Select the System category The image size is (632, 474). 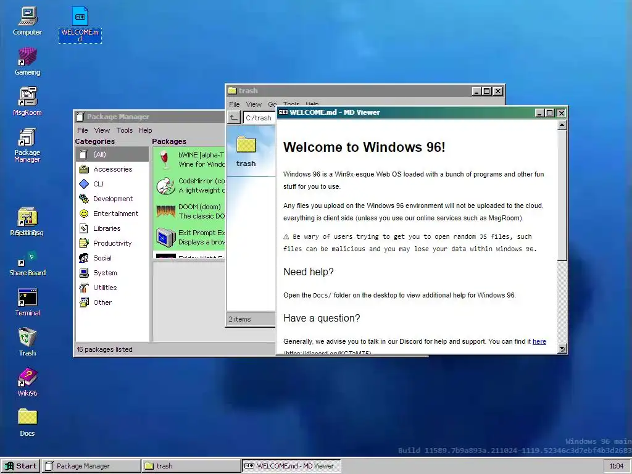(112, 273)
